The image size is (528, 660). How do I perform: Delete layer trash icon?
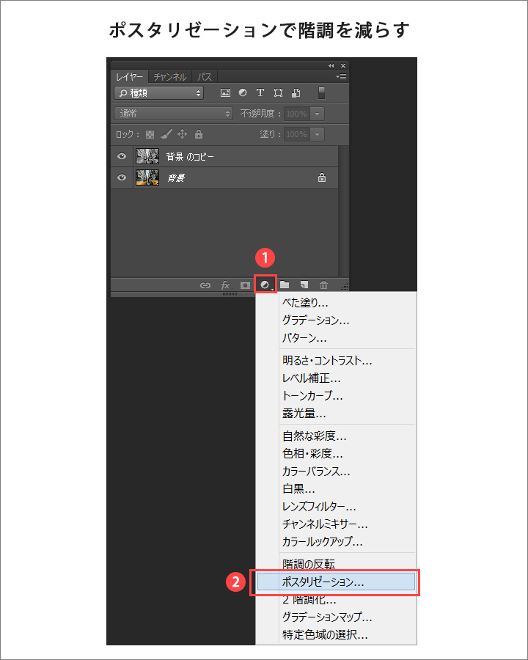click(x=323, y=285)
